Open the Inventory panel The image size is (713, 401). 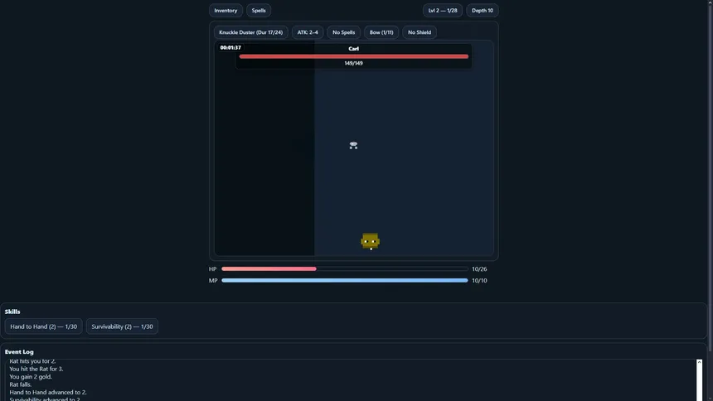226,11
